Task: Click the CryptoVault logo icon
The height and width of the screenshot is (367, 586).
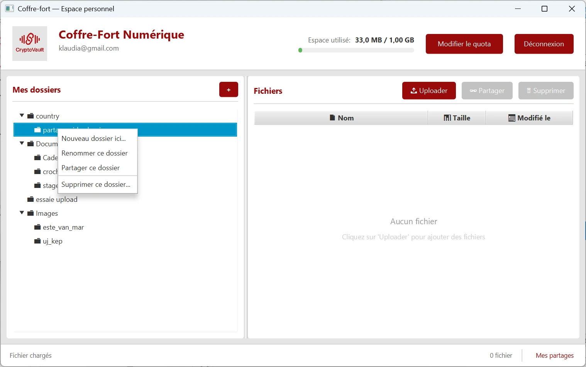Action: click(30, 43)
